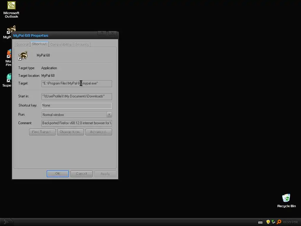The image size is (301, 226).
Task: Click the Target type label
Action: coord(26,68)
